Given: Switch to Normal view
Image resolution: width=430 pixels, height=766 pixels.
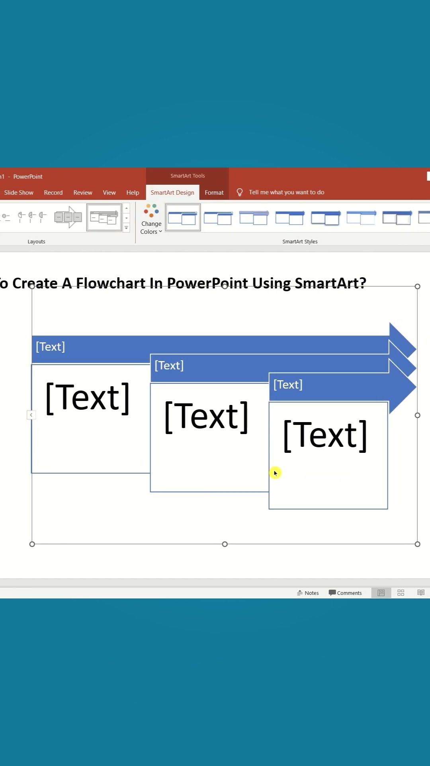Looking at the screenshot, I should tap(381, 593).
